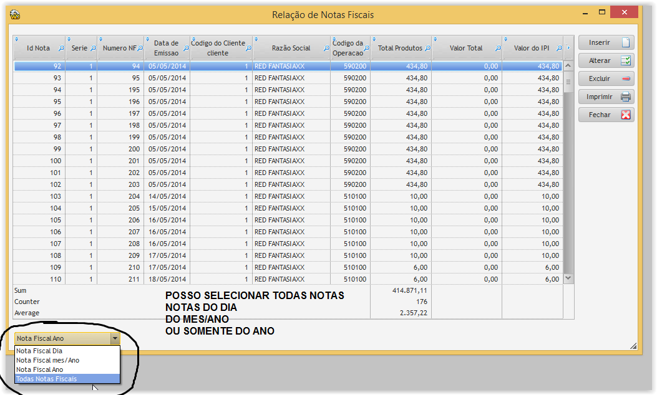
Task: Select the row with Id Nota 110
Action: 288,279
